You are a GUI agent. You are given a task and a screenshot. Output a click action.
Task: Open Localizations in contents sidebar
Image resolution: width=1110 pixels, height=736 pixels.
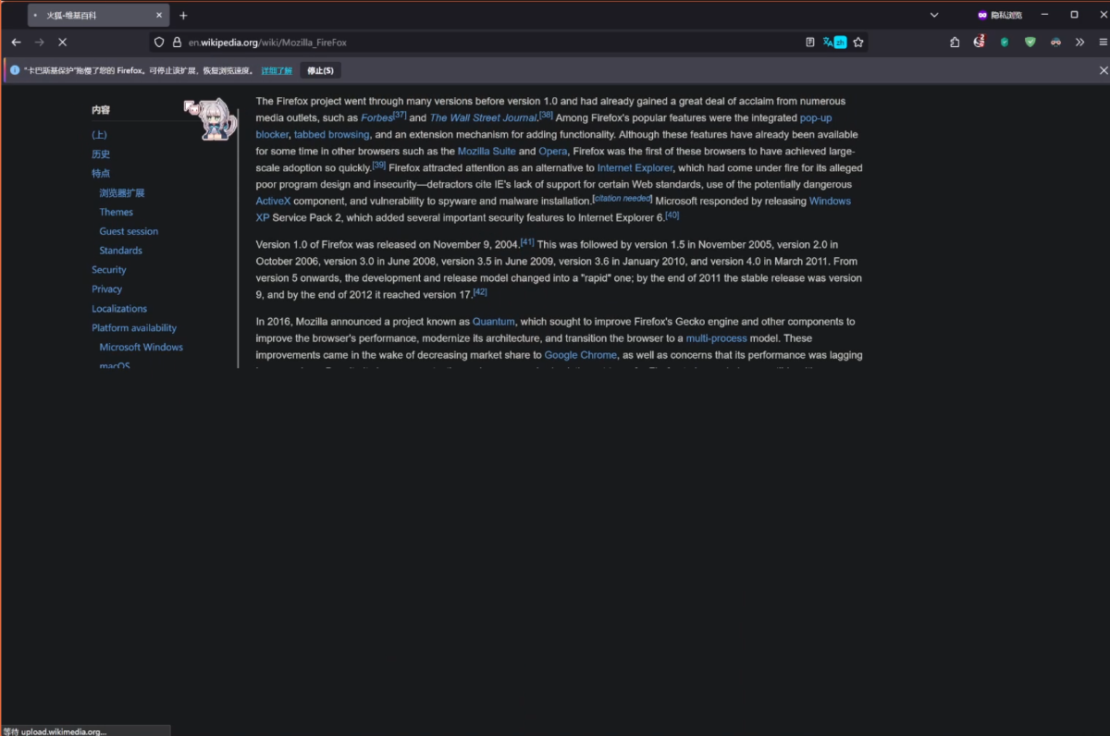coord(119,309)
